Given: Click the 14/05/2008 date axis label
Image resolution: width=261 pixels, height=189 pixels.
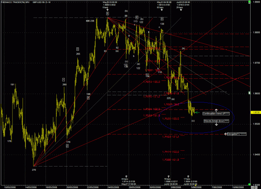Looking at the screenshot, I should click(x=31, y=187).
